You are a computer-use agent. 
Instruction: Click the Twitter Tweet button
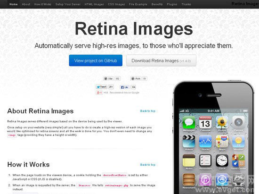click(102, 87)
